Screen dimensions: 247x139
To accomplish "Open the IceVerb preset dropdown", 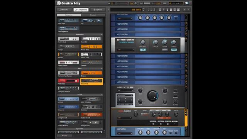I will point(125,134).
